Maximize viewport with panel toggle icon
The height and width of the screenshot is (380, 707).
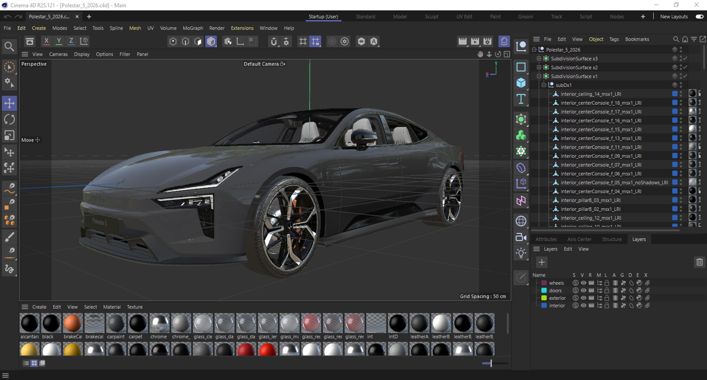(507, 54)
